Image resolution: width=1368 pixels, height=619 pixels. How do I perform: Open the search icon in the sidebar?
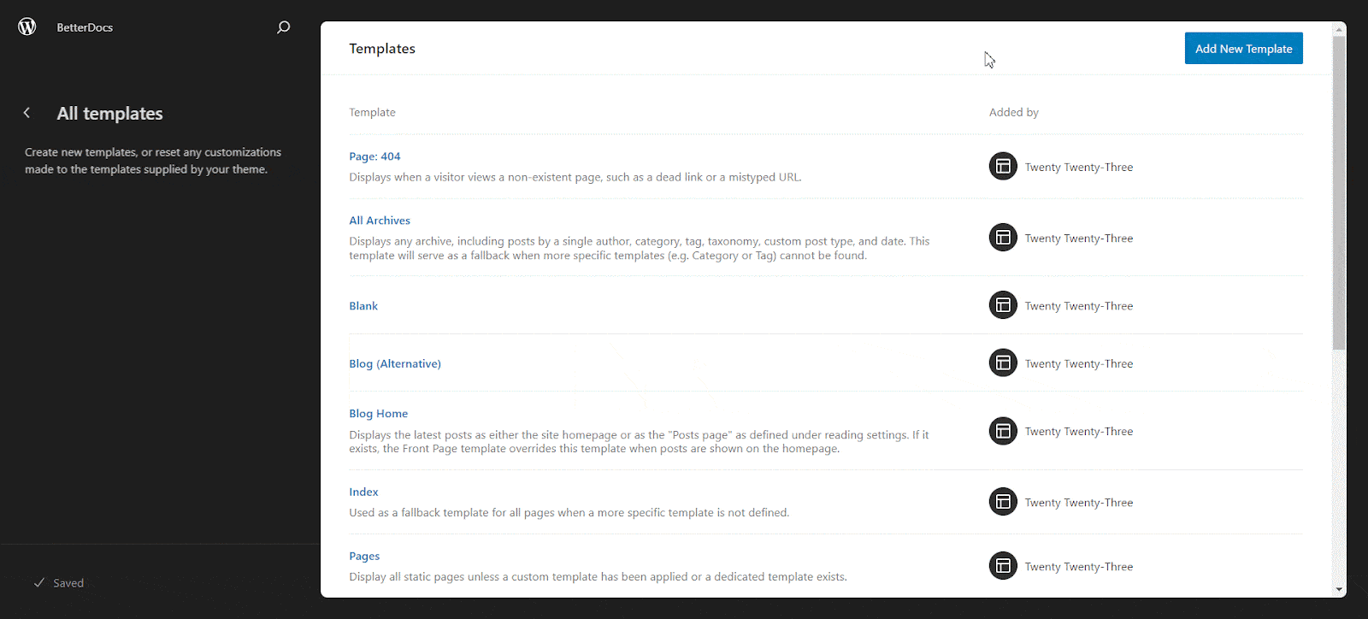click(x=283, y=27)
